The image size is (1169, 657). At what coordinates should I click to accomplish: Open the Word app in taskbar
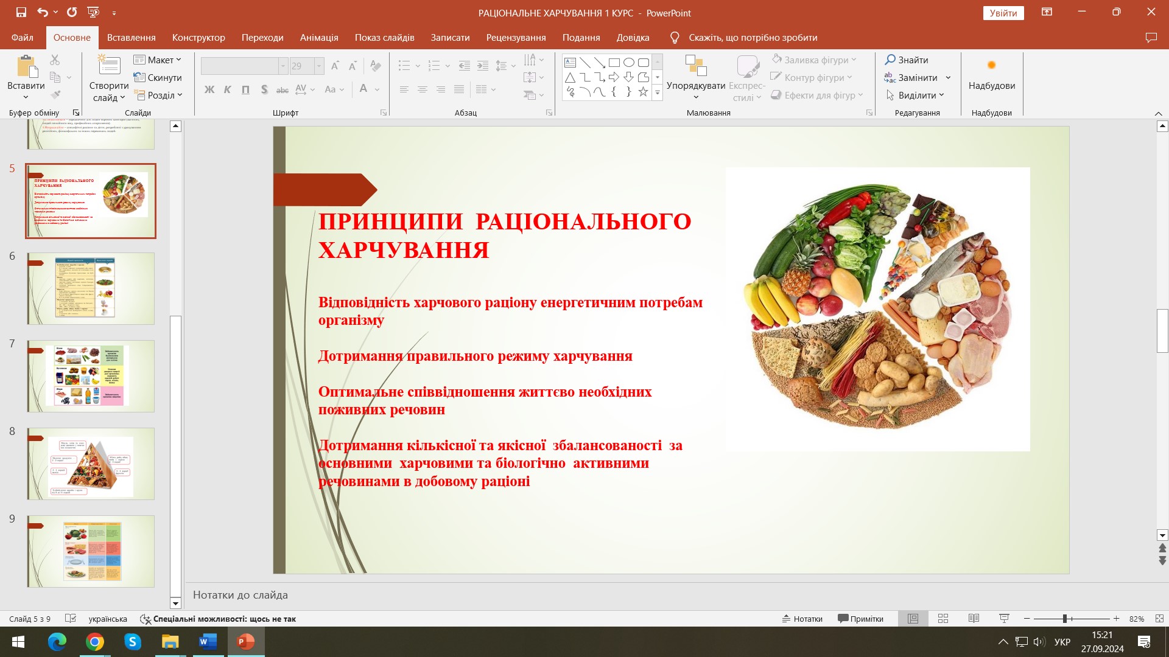pos(208,642)
